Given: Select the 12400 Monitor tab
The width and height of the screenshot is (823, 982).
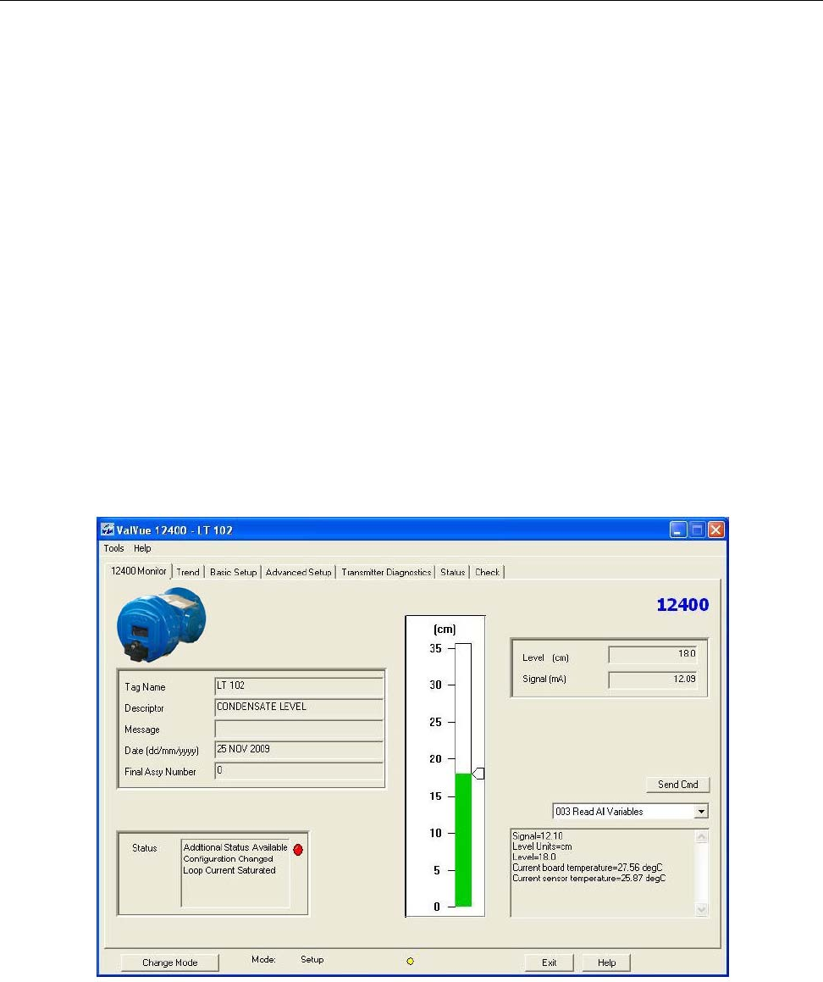Looking at the screenshot, I should pyautogui.click(x=138, y=570).
